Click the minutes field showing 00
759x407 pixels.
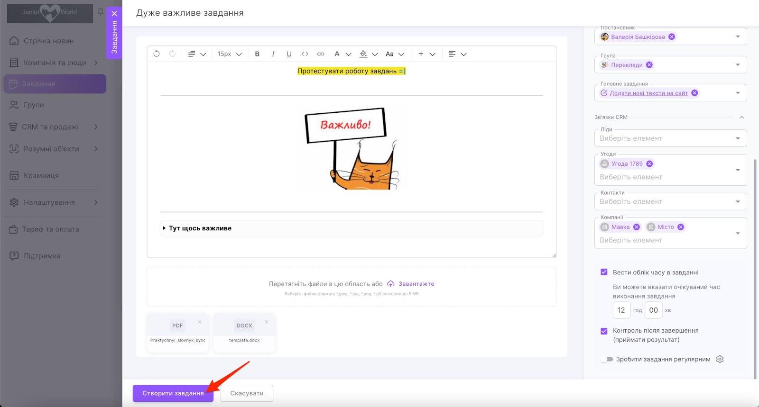click(653, 310)
